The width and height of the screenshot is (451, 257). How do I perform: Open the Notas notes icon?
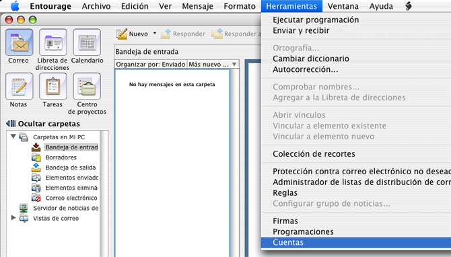click(19, 86)
